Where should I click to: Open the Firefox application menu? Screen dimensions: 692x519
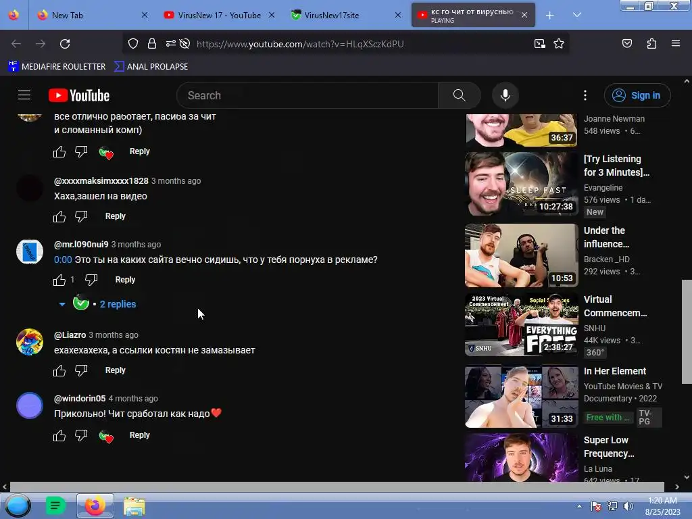click(676, 43)
